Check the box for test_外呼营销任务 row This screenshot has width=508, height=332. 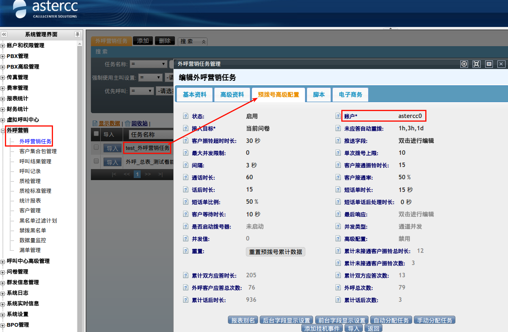(x=96, y=147)
